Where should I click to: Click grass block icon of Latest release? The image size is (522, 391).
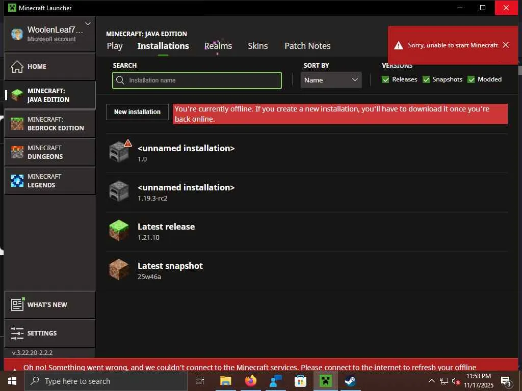pos(119,231)
